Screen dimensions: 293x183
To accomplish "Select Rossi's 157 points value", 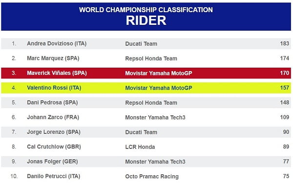I will 284,88.
